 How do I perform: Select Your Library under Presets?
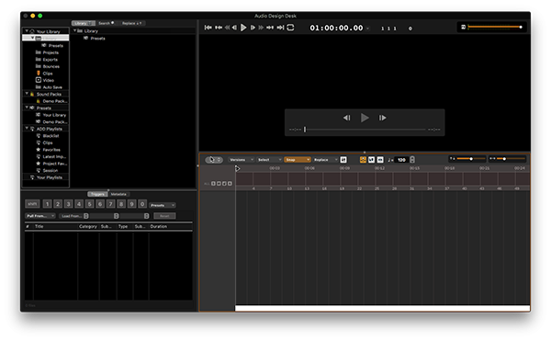(x=51, y=115)
